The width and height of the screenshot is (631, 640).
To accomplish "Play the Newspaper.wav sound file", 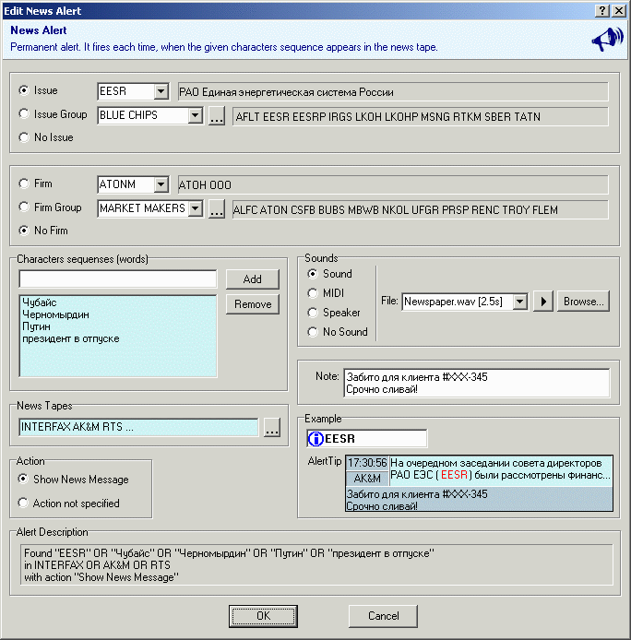I will (x=543, y=302).
